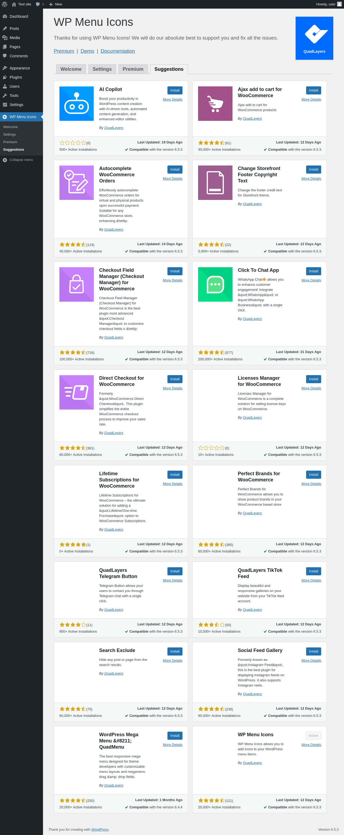Open Welcome submenu item in sidebar
The height and width of the screenshot is (835, 344).
click(10, 127)
